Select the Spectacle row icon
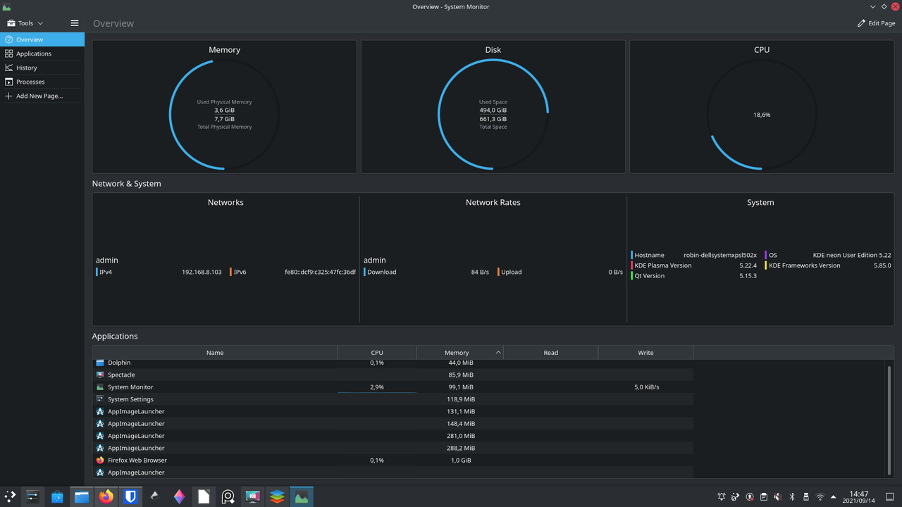 pos(100,375)
